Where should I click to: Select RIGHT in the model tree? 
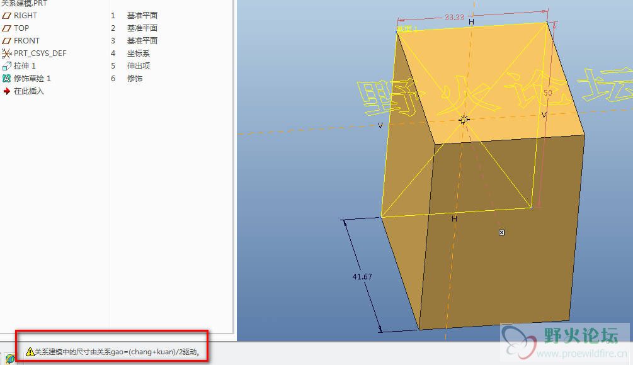[25, 16]
